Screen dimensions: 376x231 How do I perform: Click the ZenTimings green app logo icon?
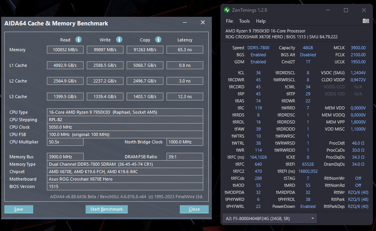(x=227, y=10)
